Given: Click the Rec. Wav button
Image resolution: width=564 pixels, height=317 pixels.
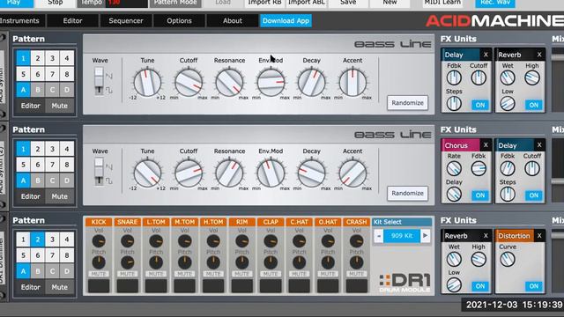Looking at the screenshot, I should click(495, 3).
